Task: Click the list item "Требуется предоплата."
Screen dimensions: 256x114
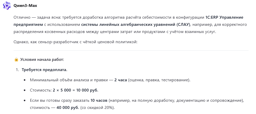Action: coord(44,70)
